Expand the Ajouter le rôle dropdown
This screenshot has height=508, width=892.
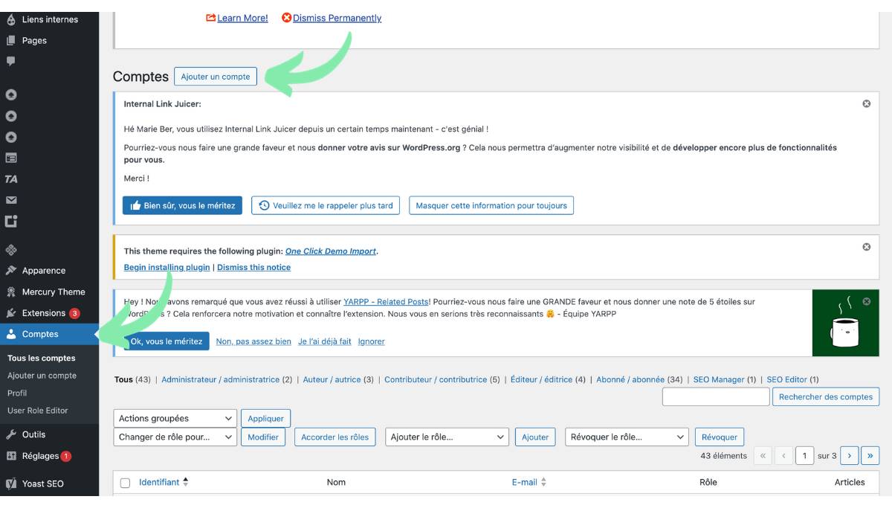[x=446, y=437]
